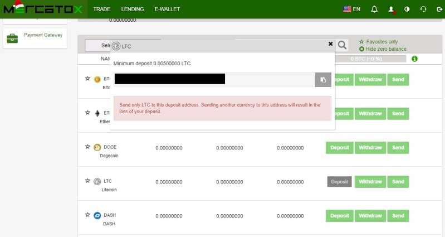Click the grey Deposit button for LTC
Screen dimensions: 445x237
coord(339,182)
